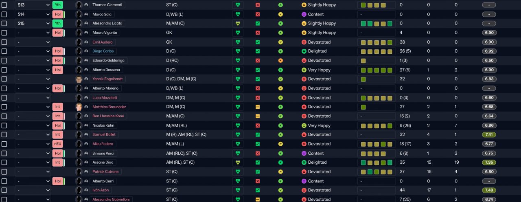Click Yannik Engelhardt's face photo
This screenshot has height=202, width=521.
point(79,79)
